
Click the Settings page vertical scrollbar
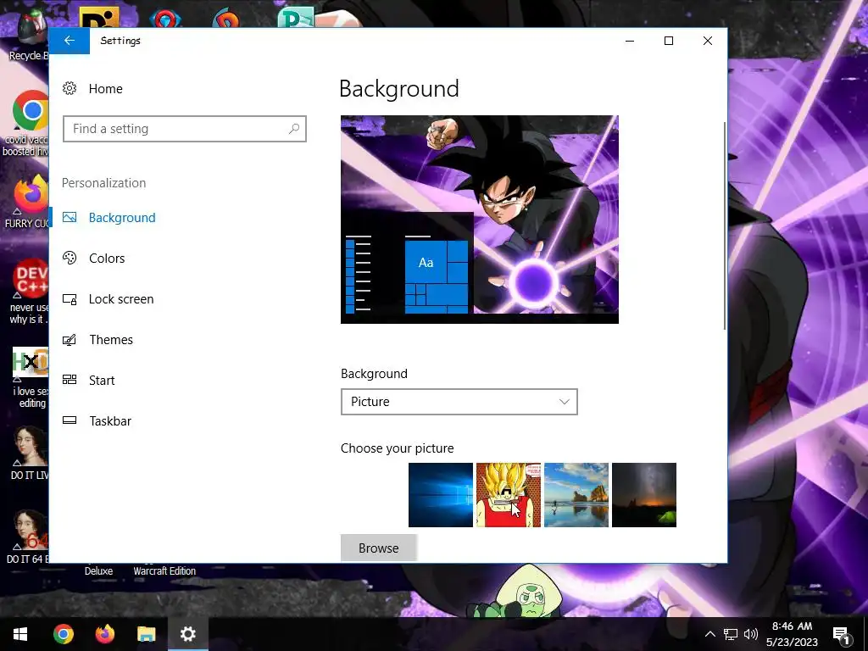(724, 225)
